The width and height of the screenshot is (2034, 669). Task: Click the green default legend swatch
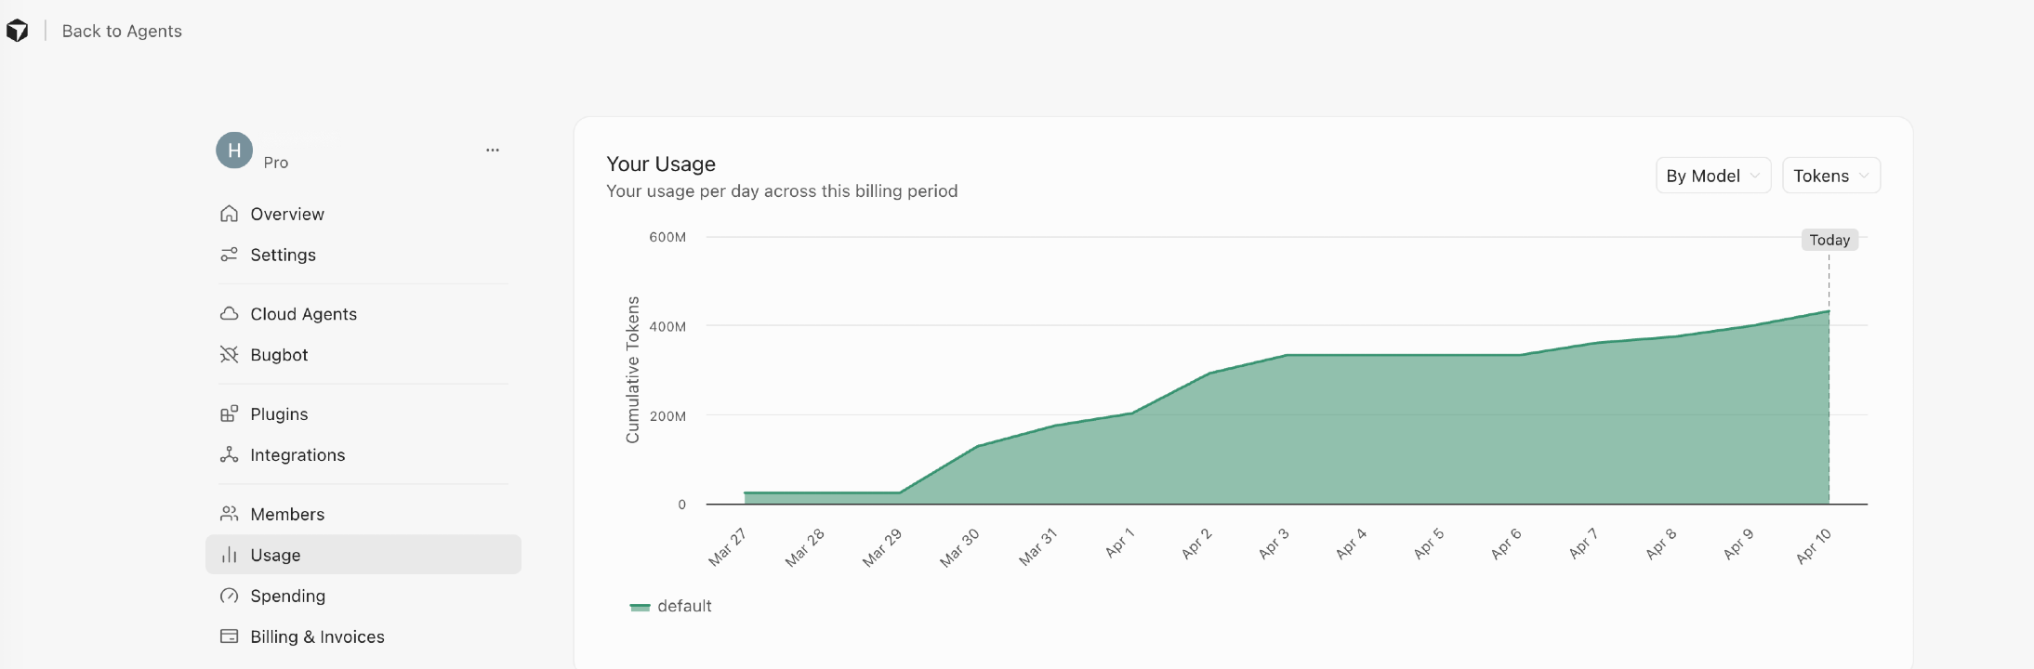[x=640, y=607]
